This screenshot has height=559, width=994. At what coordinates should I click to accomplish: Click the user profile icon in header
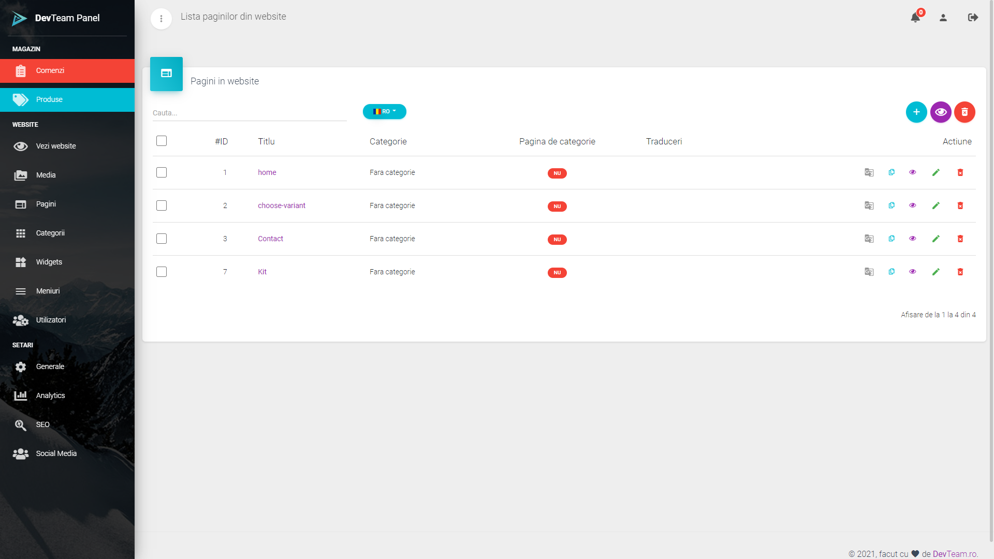(943, 18)
